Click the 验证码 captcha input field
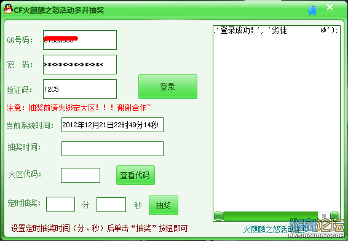 80,89
